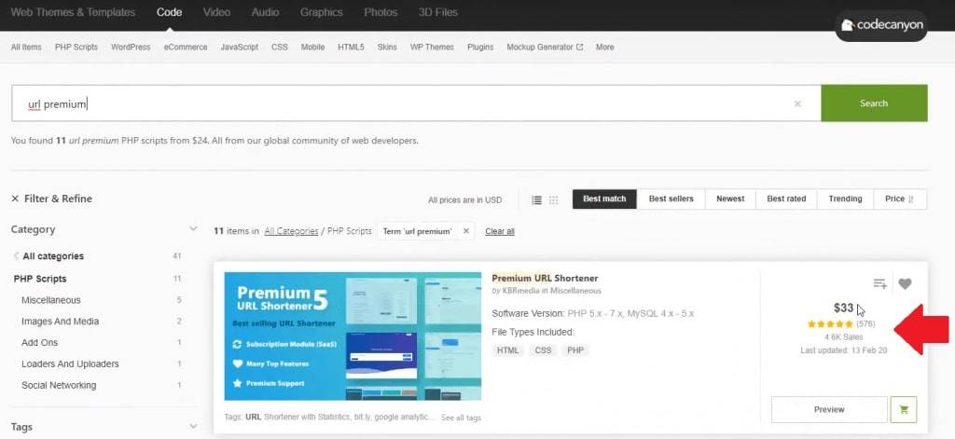Click the Miscellaneous category link under title
The width and height of the screenshot is (955, 439).
click(575, 291)
